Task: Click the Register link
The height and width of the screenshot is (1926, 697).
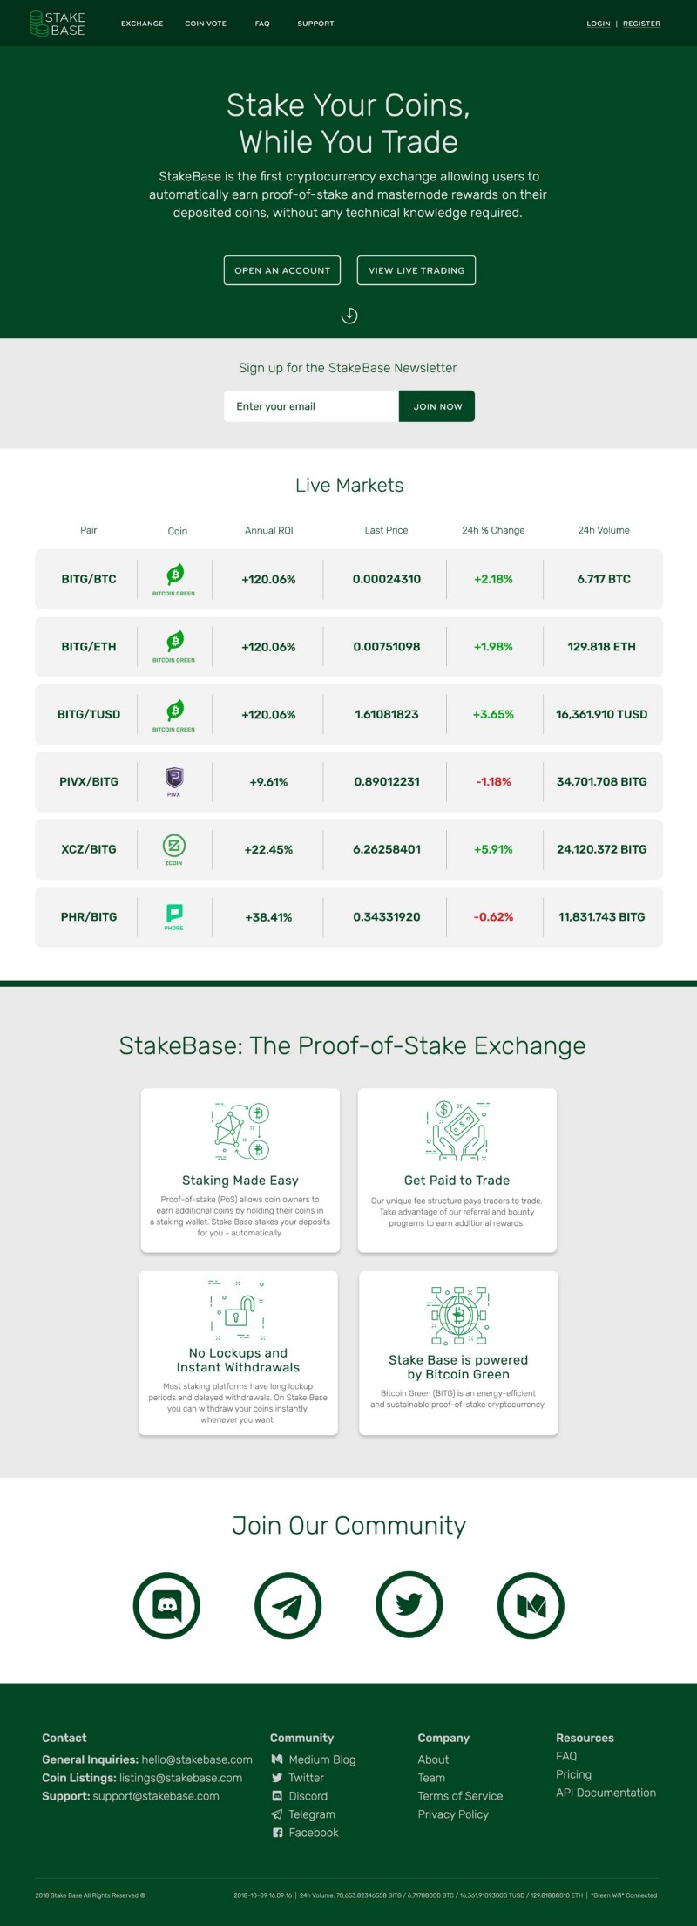Action: tap(641, 24)
